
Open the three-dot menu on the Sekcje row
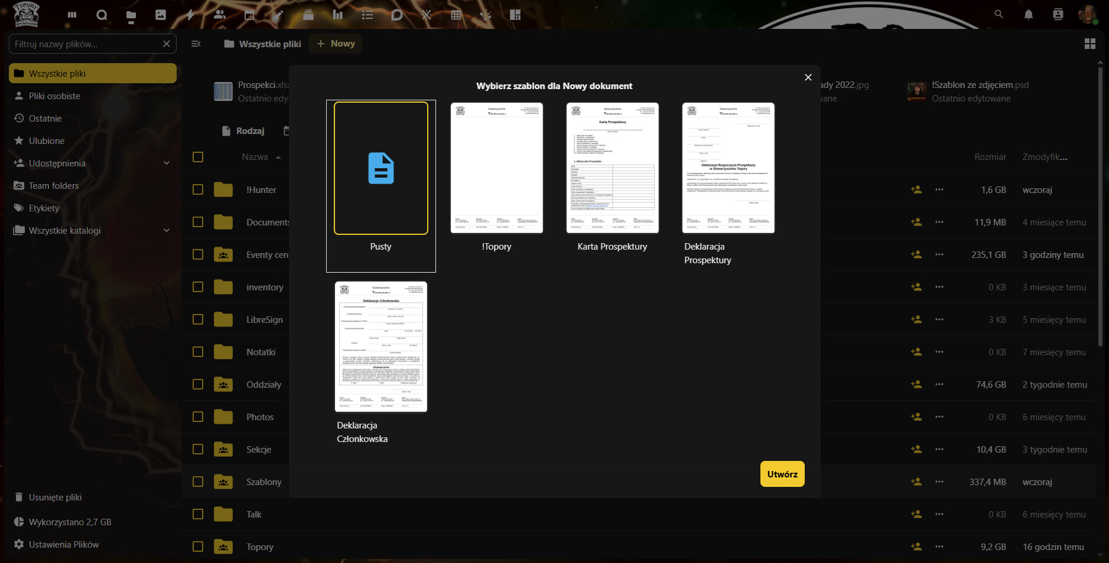pyautogui.click(x=939, y=450)
